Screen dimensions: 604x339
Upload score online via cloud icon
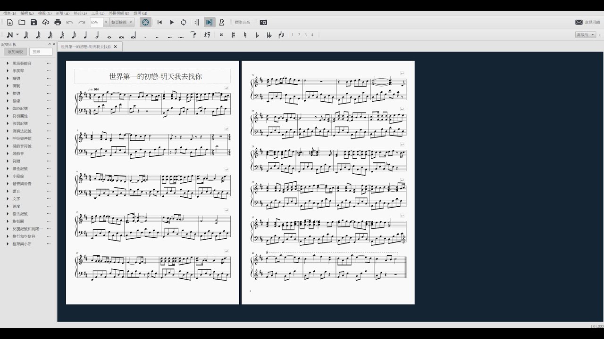click(46, 22)
